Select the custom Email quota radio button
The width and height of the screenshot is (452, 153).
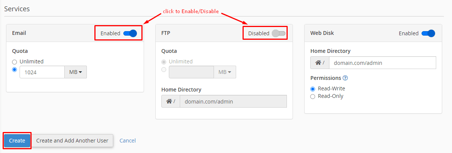click(15, 69)
